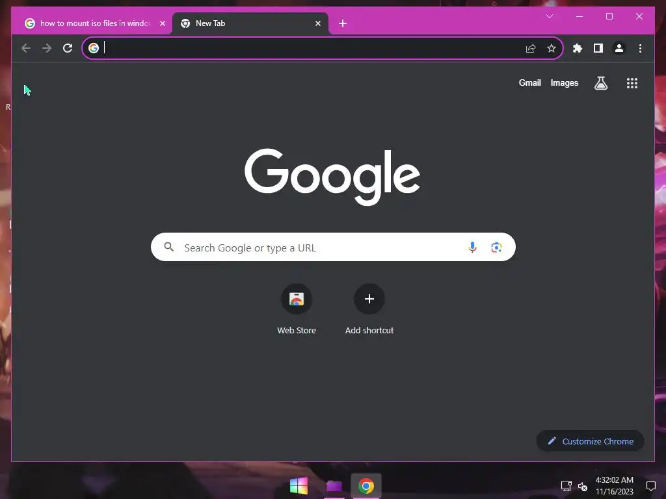Screen dimensions: 666x499
Task: Bookmark this tab with the star icon
Action: click(x=552, y=48)
